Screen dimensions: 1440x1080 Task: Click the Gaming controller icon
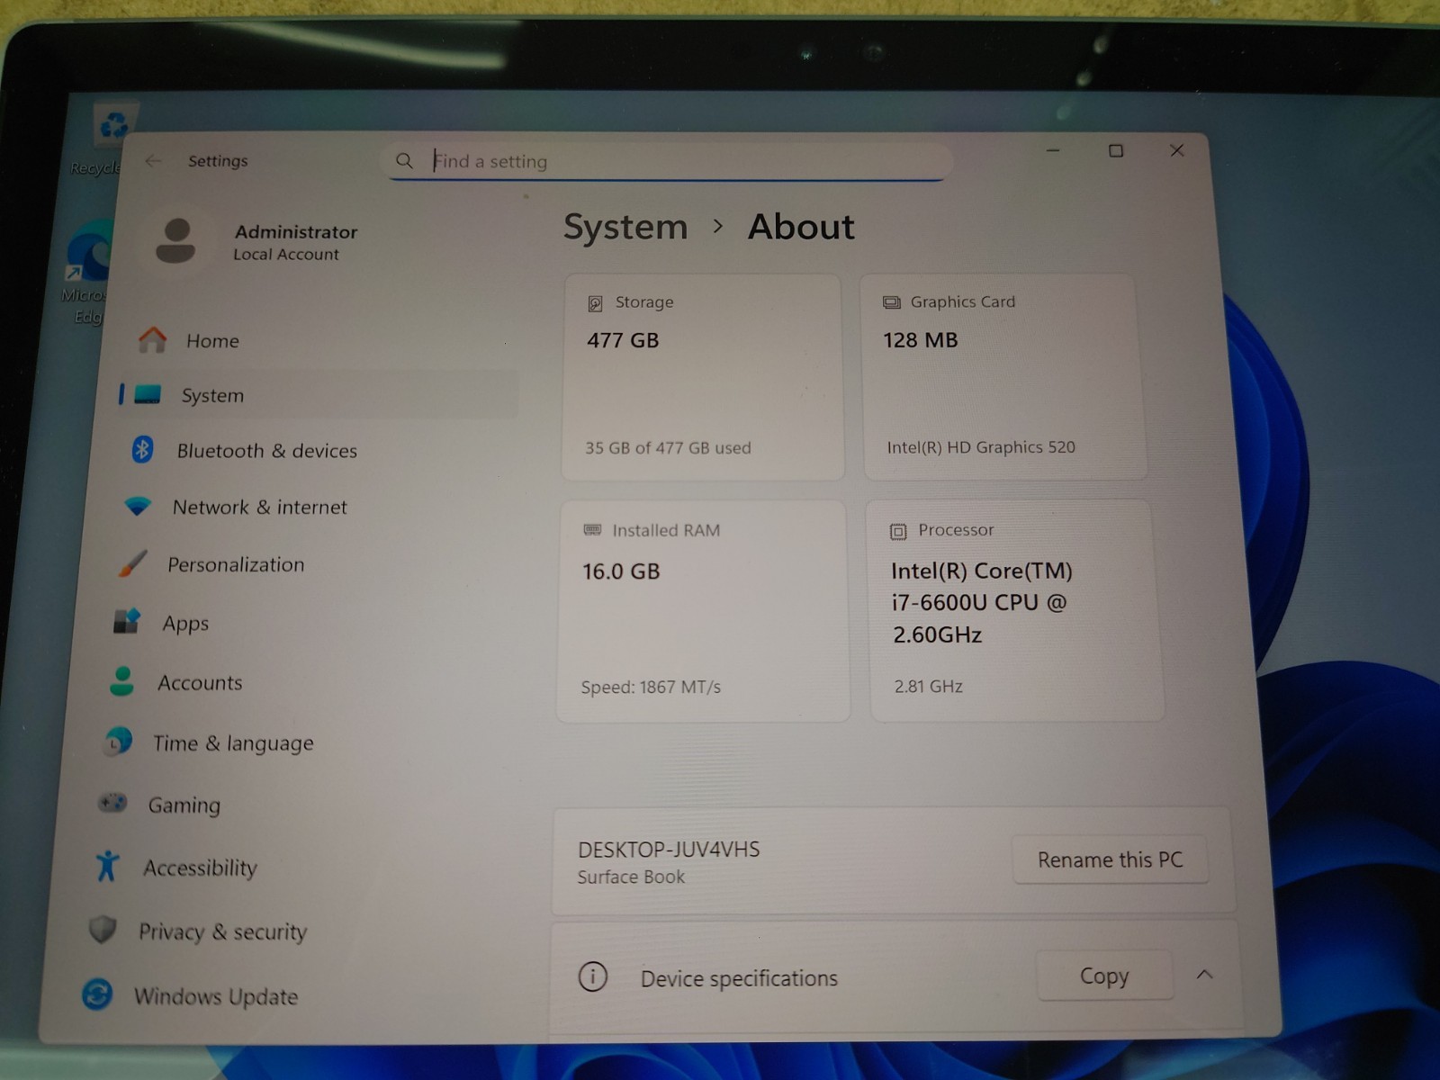coord(112,802)
